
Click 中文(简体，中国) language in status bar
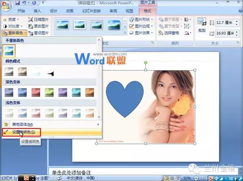(x=81, y=178)
